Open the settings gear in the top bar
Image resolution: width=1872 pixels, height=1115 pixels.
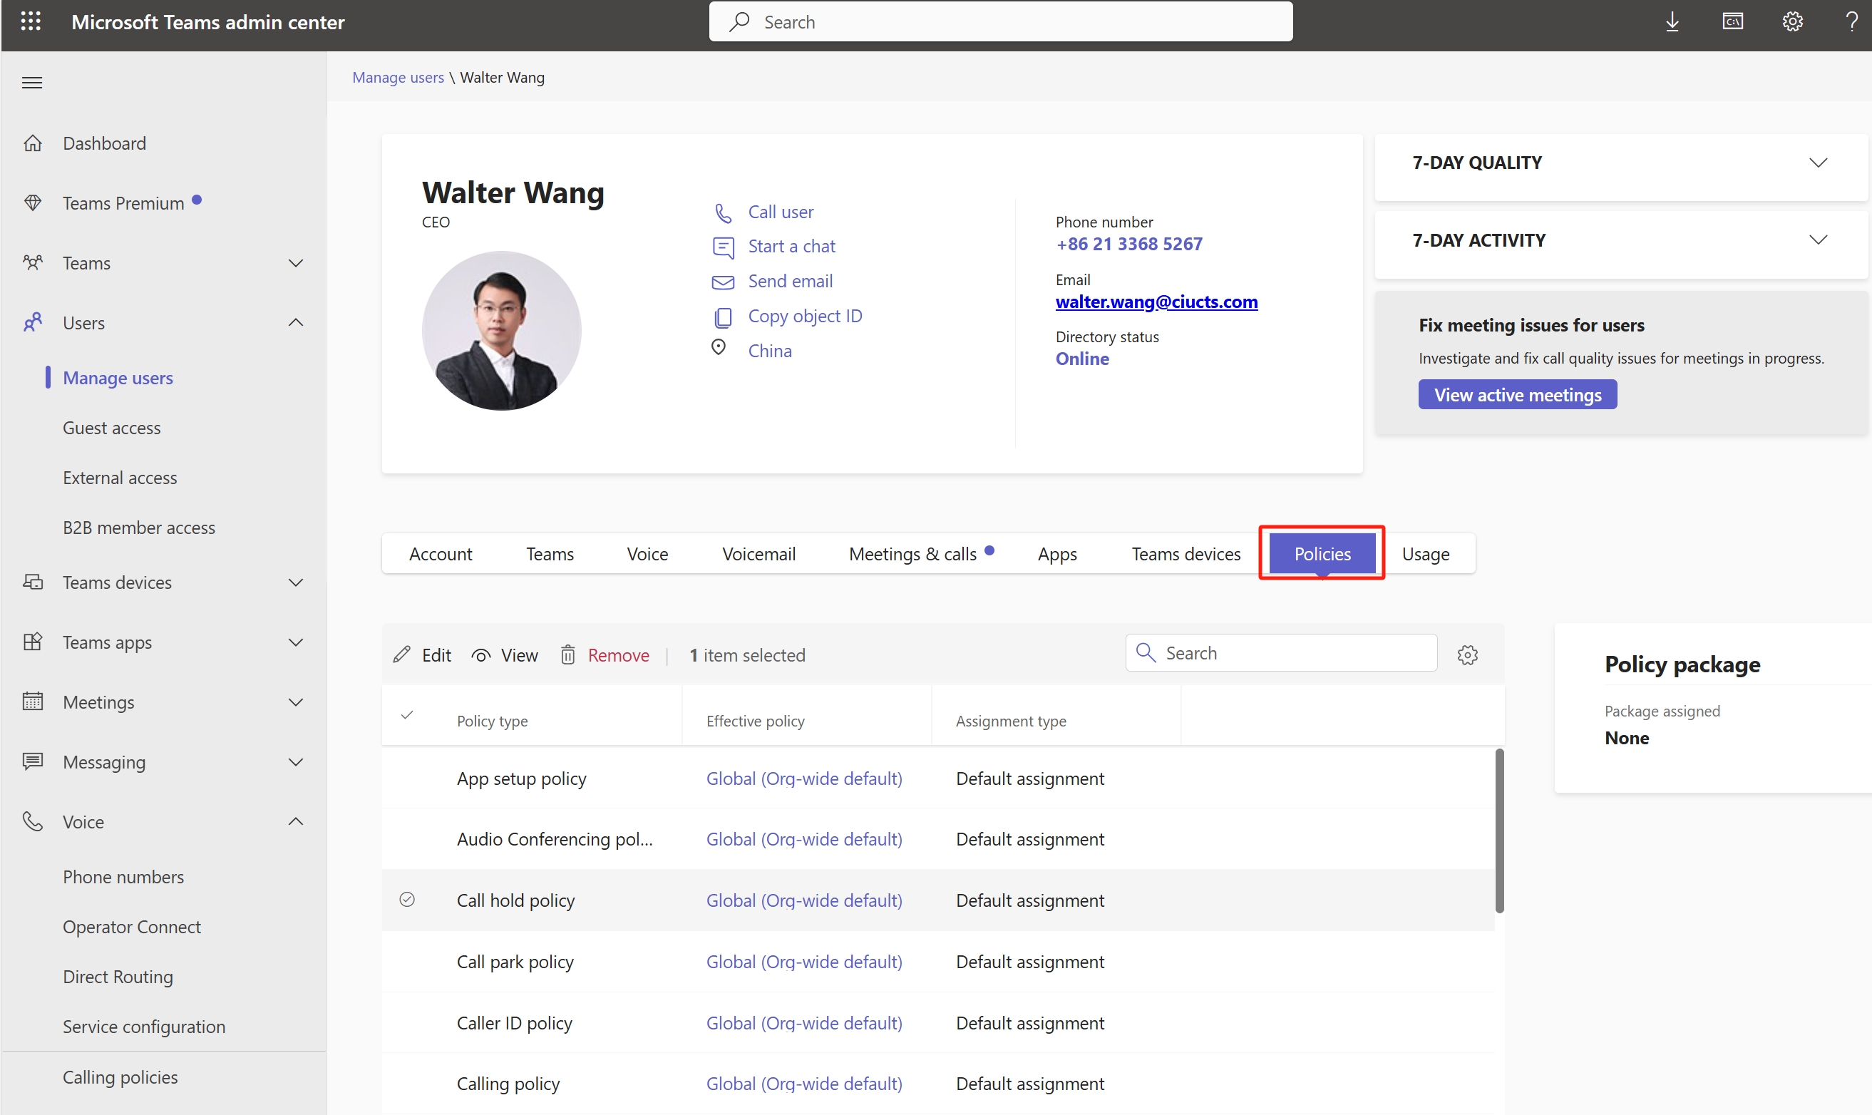(x=1792, y=21)
